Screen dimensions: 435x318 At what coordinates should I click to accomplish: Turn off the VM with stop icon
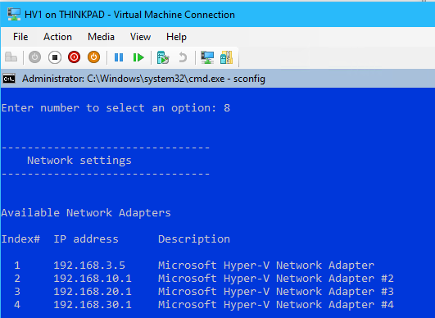click(55, 57)
